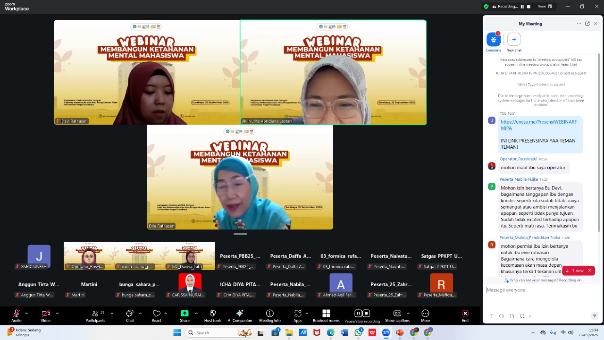
Task: Expand audio options arrow next to Audio
Action: pos(26,313)
